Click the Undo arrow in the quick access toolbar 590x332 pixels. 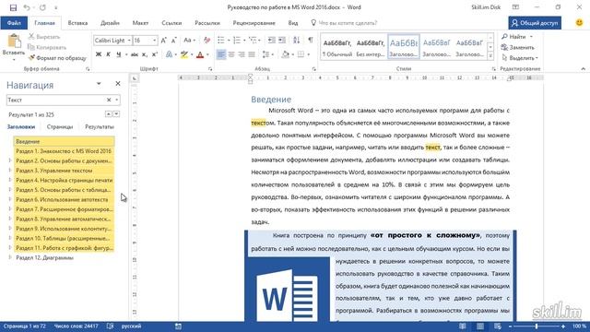point(27,7)
